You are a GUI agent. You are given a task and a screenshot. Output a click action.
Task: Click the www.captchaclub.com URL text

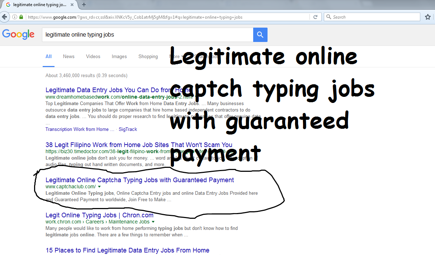click(x=71, y=187)
